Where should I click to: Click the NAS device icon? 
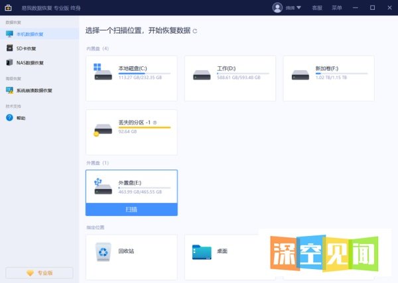[9, 62]
